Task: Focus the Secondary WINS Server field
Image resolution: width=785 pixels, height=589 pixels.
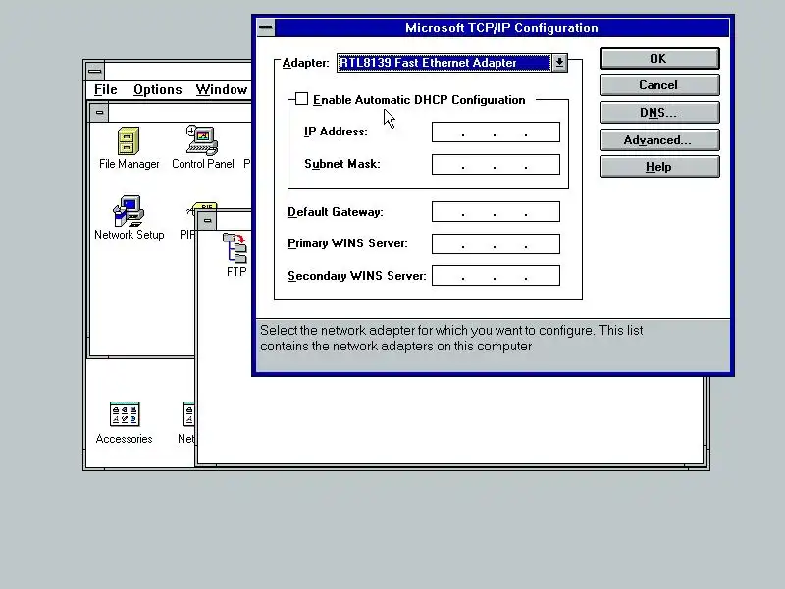Action: pos(496,276)
